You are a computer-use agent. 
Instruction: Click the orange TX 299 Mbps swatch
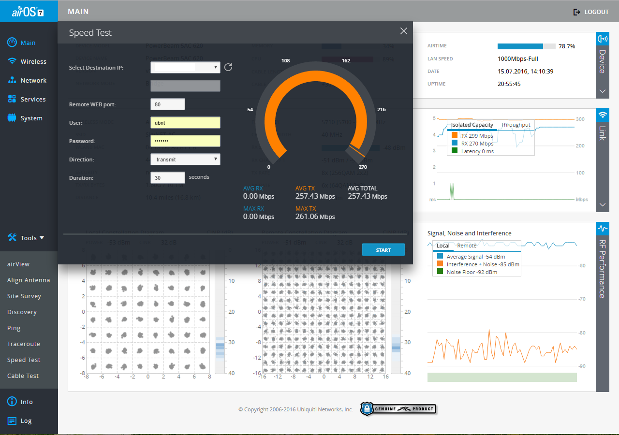tap(454, 135)
